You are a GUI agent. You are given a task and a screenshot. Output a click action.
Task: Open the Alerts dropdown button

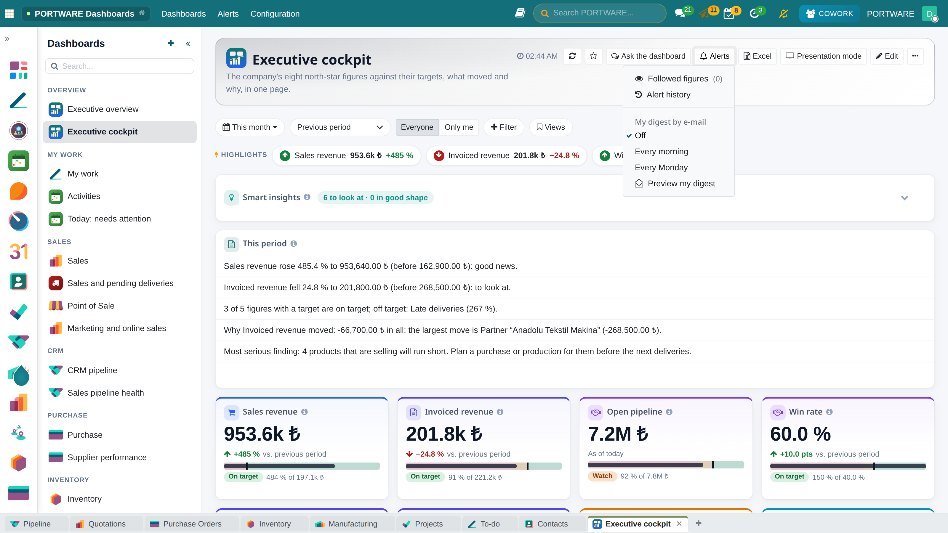point(714,56)
